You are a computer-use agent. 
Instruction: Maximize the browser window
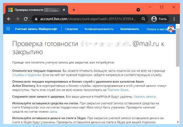point(162,7)
